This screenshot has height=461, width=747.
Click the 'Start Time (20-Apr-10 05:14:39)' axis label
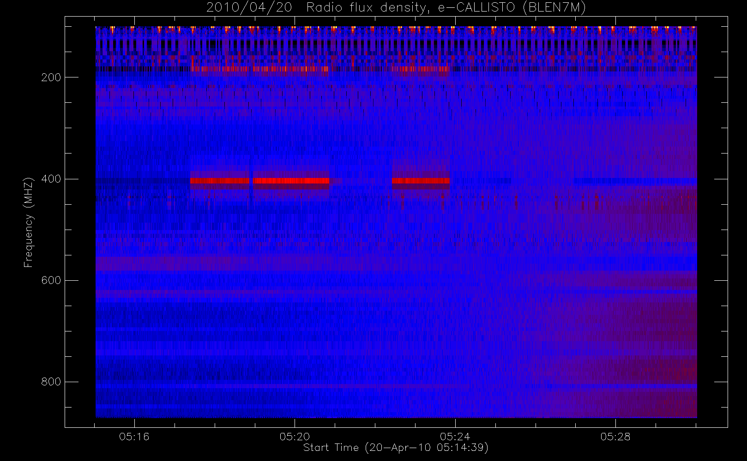point(396,448)
